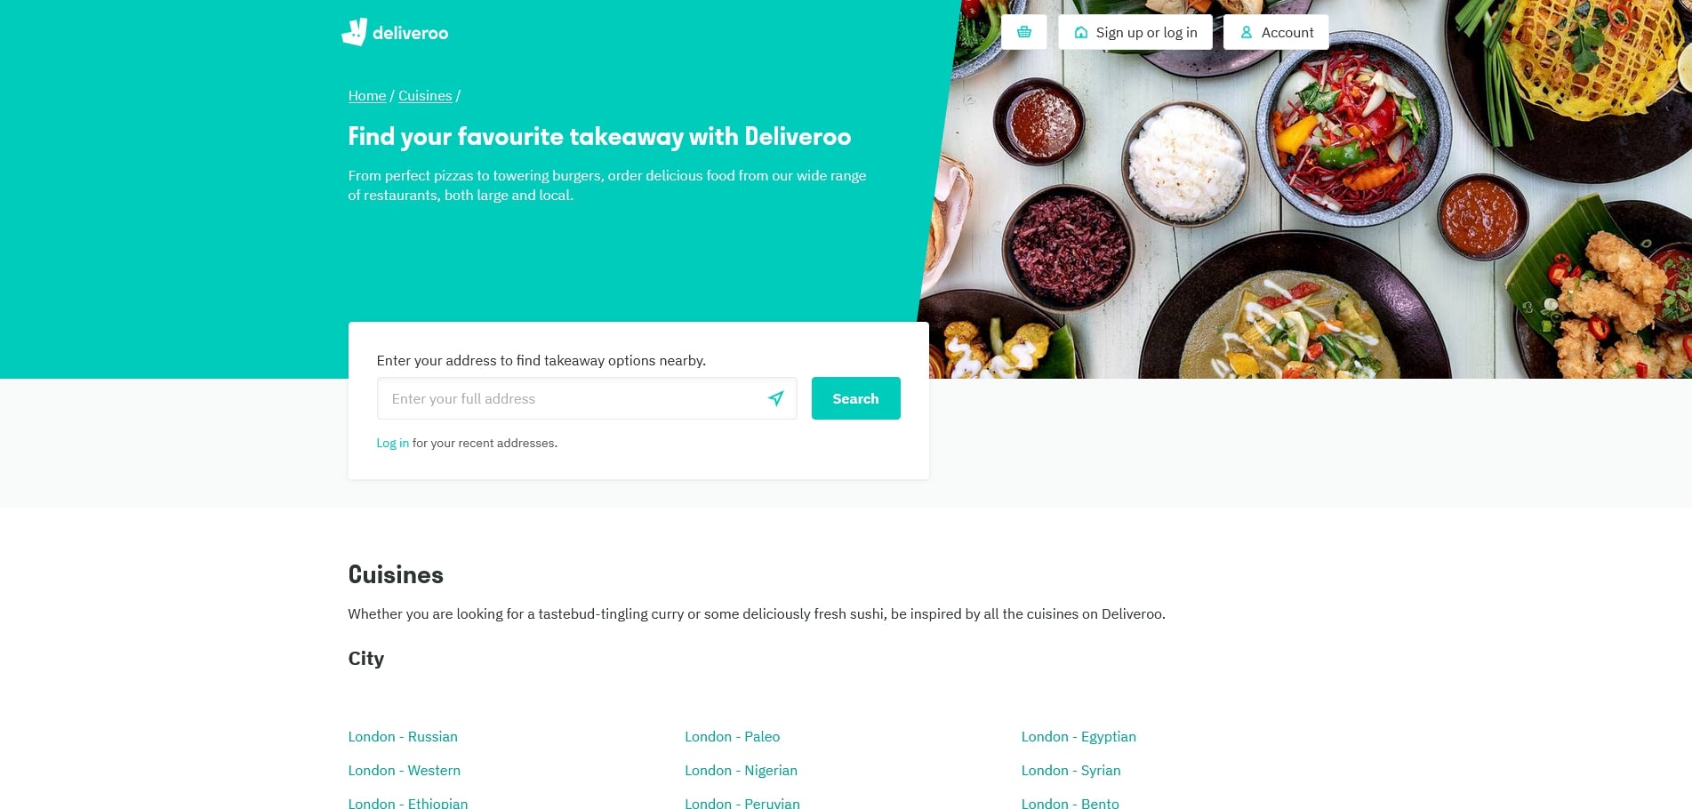Open London - Peruvian listings
Screen dimensions: 1692x809
pos(742,802)
